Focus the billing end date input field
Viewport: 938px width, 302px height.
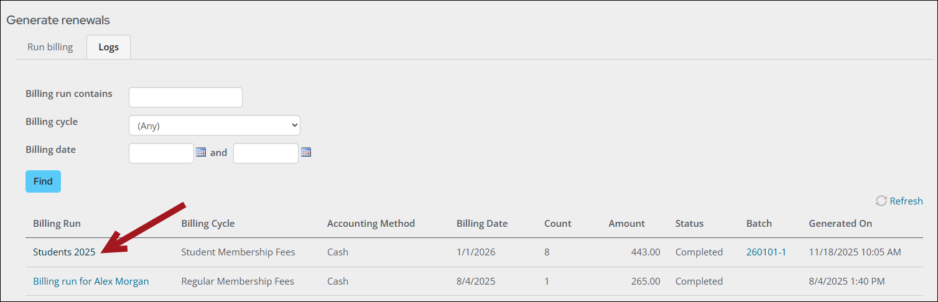(x=266, y=153)
